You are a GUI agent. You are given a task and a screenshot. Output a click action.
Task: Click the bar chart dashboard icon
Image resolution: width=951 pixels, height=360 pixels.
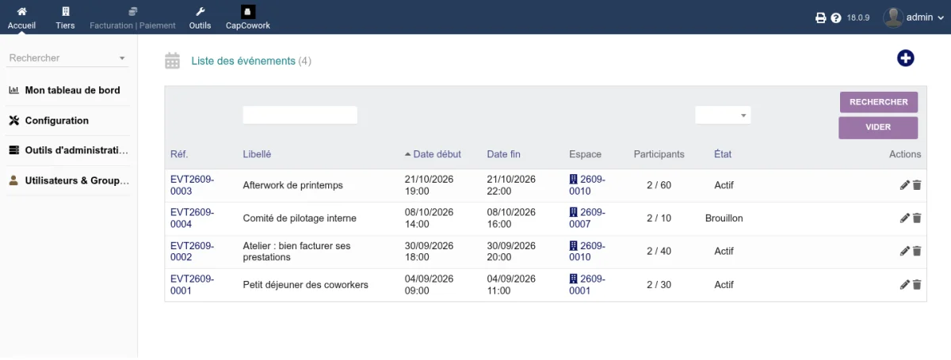coord(13,90)
